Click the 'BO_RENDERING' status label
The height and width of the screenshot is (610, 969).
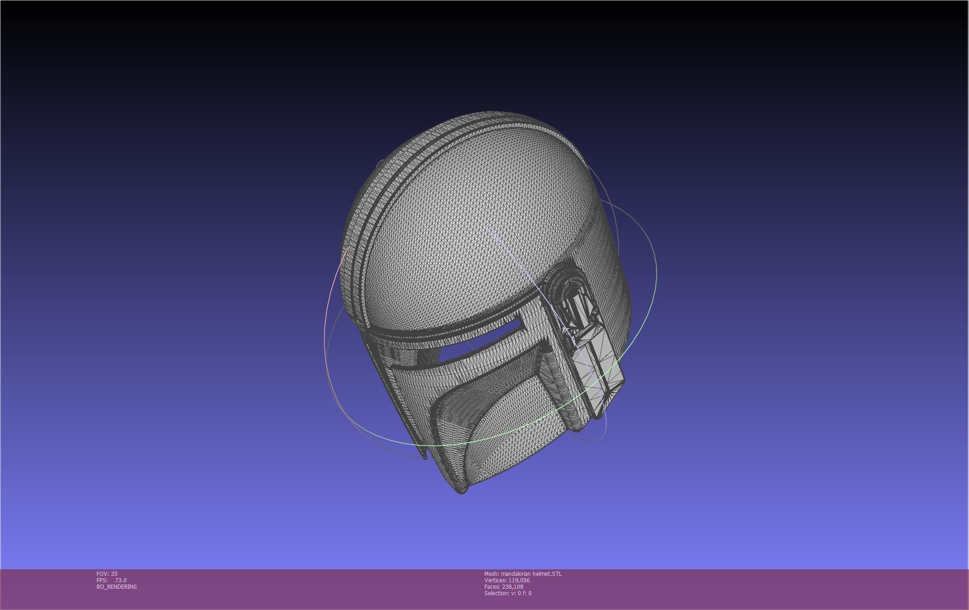117,586
